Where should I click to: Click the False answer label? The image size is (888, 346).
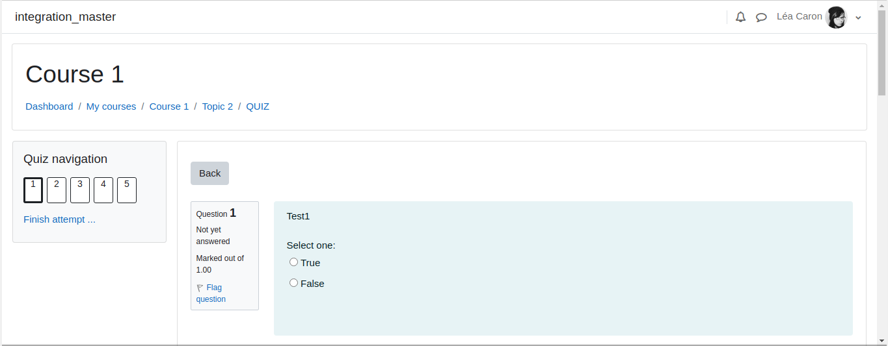pos(312,284)
